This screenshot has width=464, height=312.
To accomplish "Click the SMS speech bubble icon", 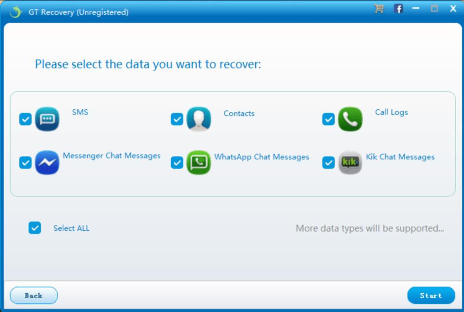I will point(47,119).
